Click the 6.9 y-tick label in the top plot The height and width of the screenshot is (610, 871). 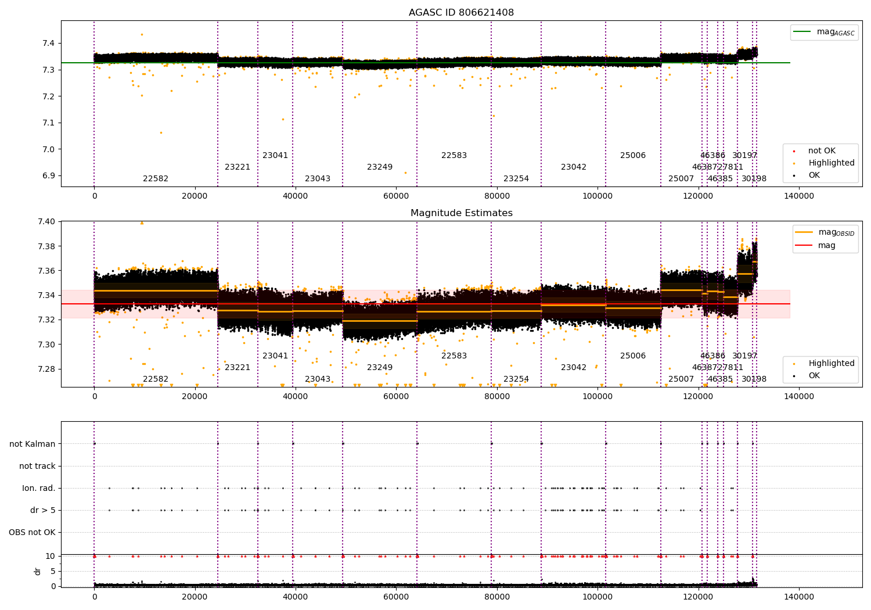coord(49,176)
